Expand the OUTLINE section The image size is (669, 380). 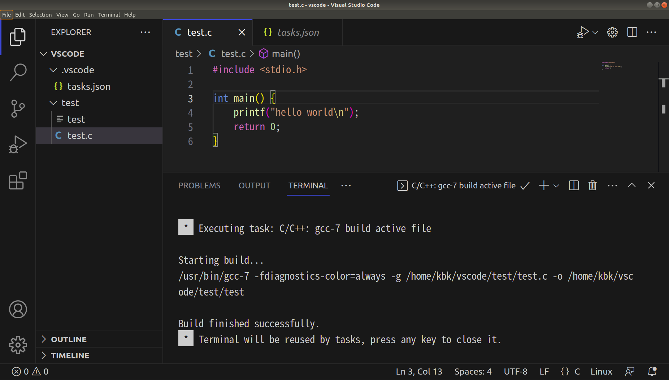[99, 339]
